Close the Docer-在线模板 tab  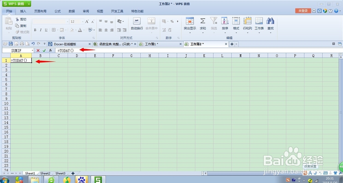coord(90,44)
